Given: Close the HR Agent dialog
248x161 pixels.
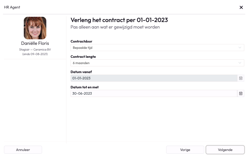Looking at the screenshot, I should [x=241, y=8].
